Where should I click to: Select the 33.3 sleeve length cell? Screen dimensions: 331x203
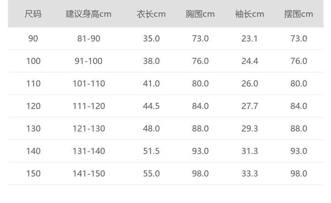[x=250, y=174]
